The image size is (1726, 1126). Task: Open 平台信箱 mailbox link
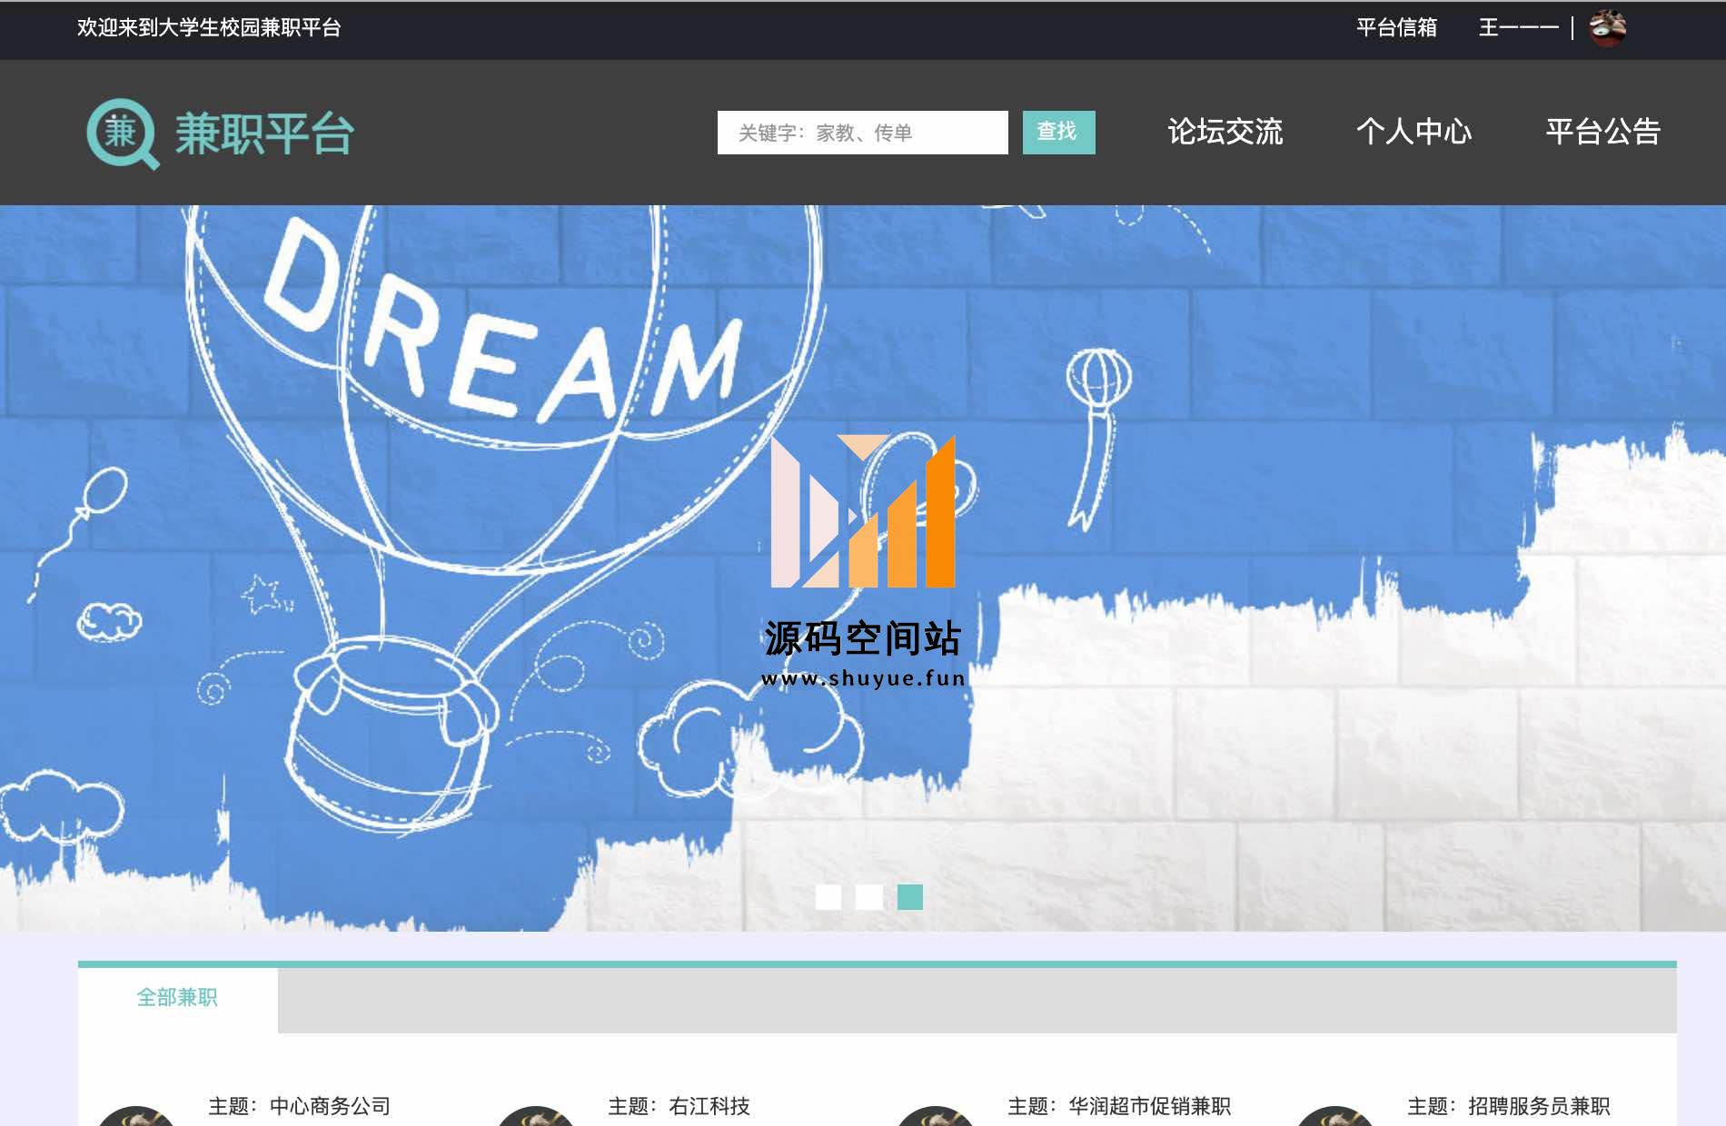pyautogui.click(x=1396, y=28)
